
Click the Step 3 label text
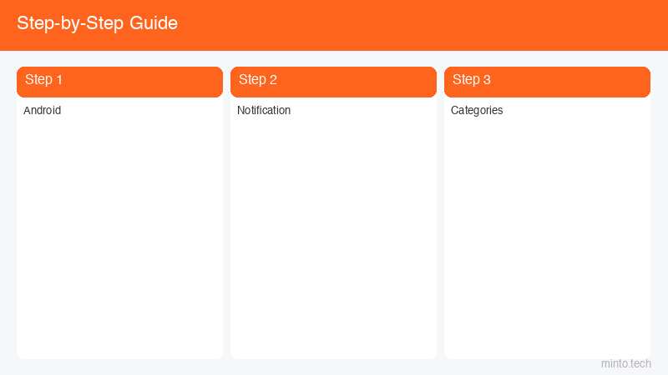(472, 79)
